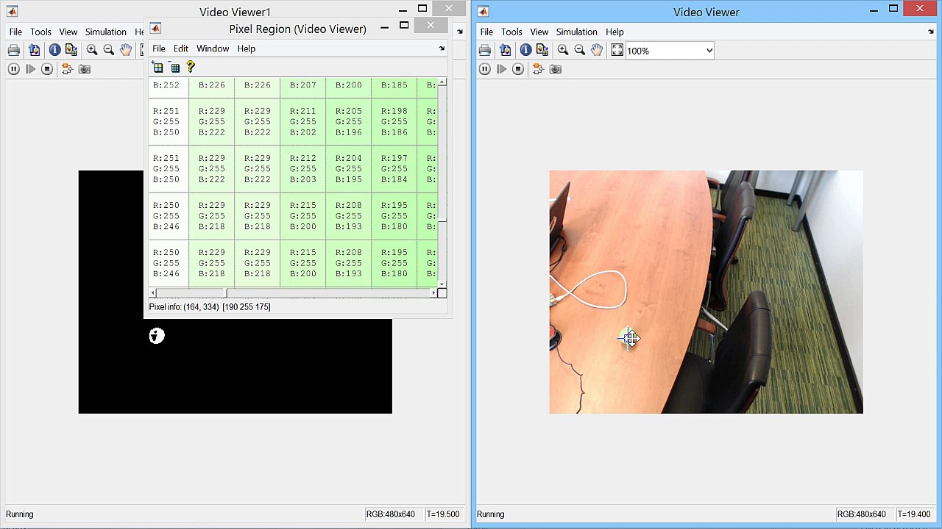Viewport: 942px width, 529px height.
Task: Open video information in the right Video Viewer
Action: [525, 50]
